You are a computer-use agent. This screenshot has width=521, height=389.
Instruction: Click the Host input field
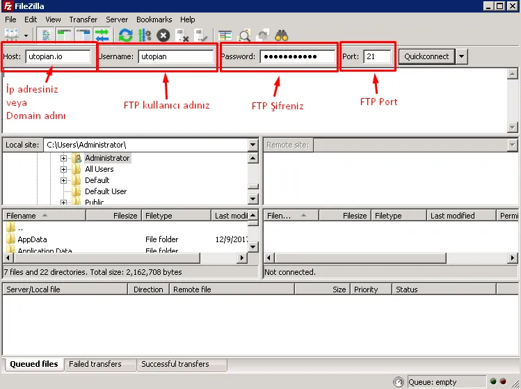[58, 56]
